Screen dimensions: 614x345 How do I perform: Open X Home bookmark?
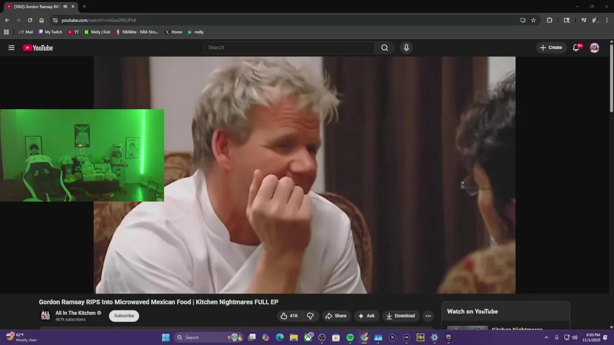coord(173,32)
